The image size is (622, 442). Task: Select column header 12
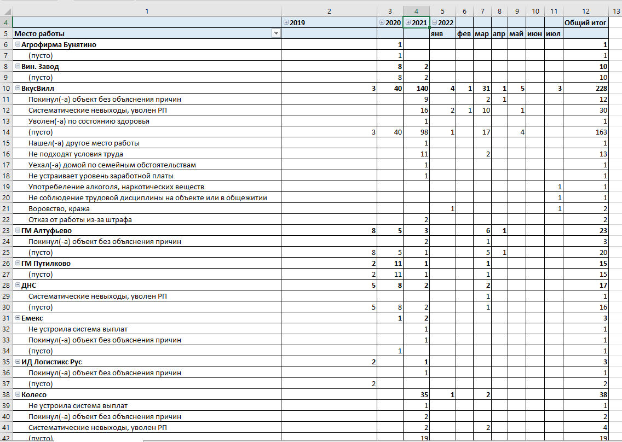[x=585, y=11]
